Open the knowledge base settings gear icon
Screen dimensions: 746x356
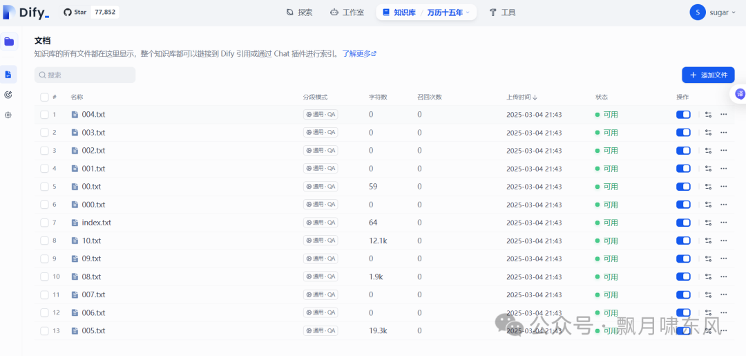pyautogui.click(x=8, y=115)
